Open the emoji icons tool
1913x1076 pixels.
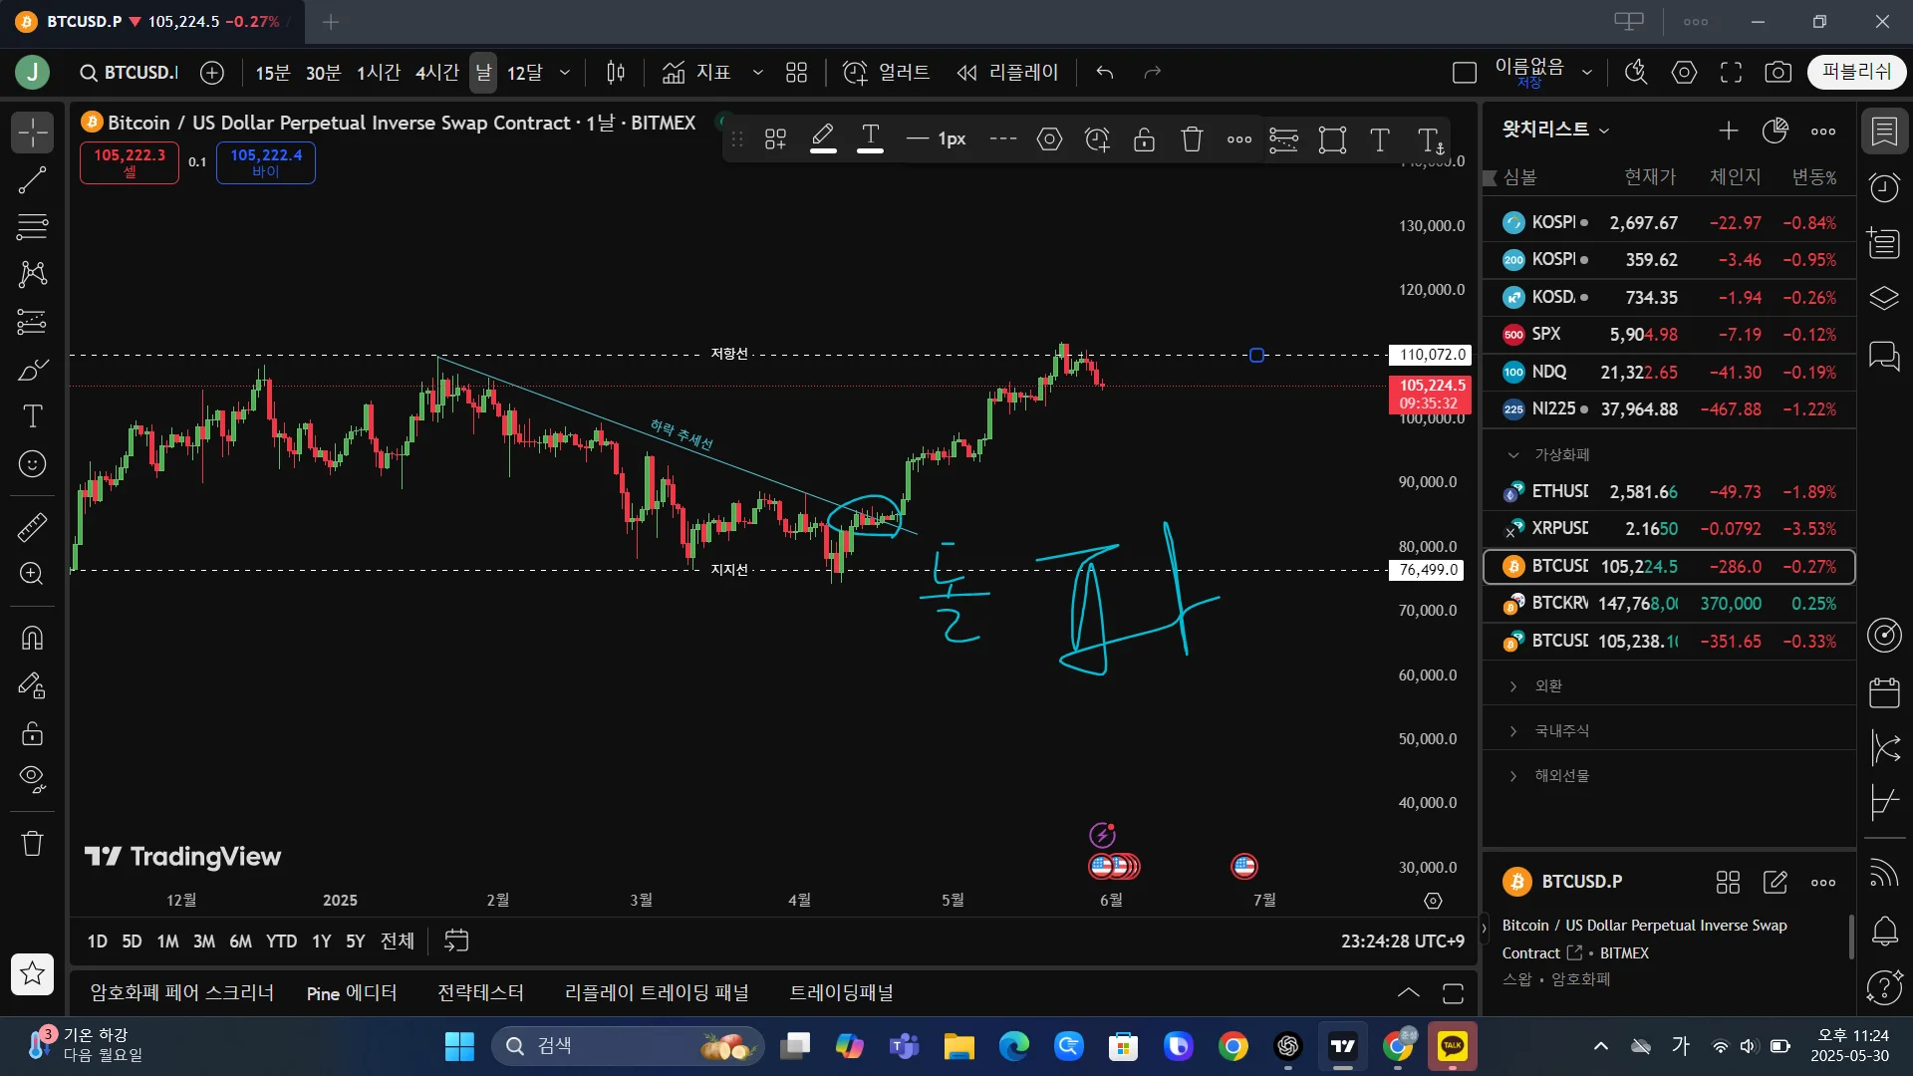pyautogui.click(x=32, y=464)
